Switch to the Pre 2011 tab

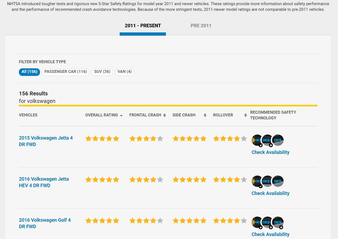(201, 26)
